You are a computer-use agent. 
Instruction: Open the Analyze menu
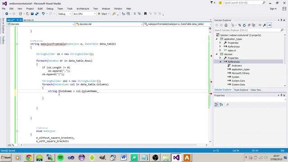coord(106,9)
